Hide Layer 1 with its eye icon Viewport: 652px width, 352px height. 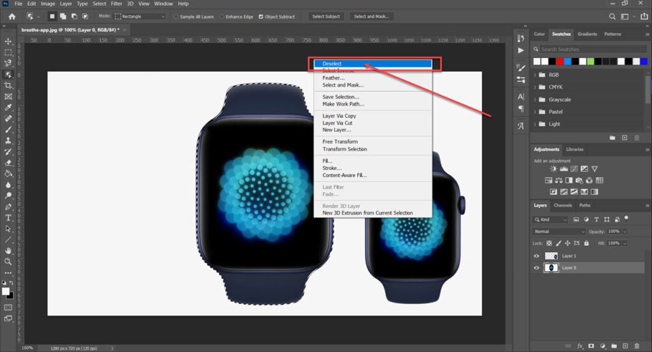[x=536, y=256]
